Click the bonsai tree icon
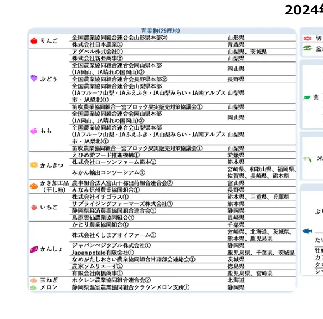Screen dimensions: 323x319 click(x=307, y=48)
